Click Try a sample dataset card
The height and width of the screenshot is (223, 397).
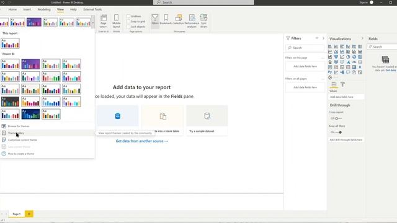(x=207, y=120)
